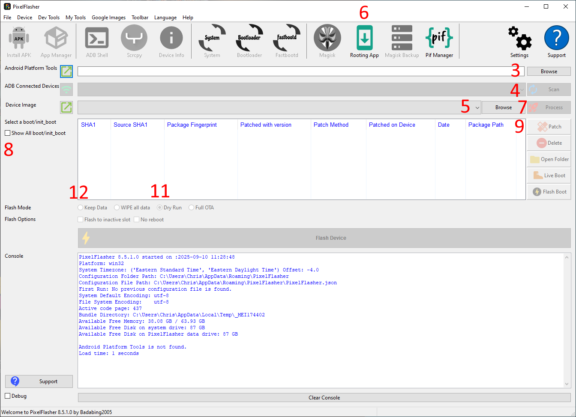Viewport: 576px width, 417px height.
Task: Click the Android Platform Tools download link icon
Action: [x=66, y=71]
